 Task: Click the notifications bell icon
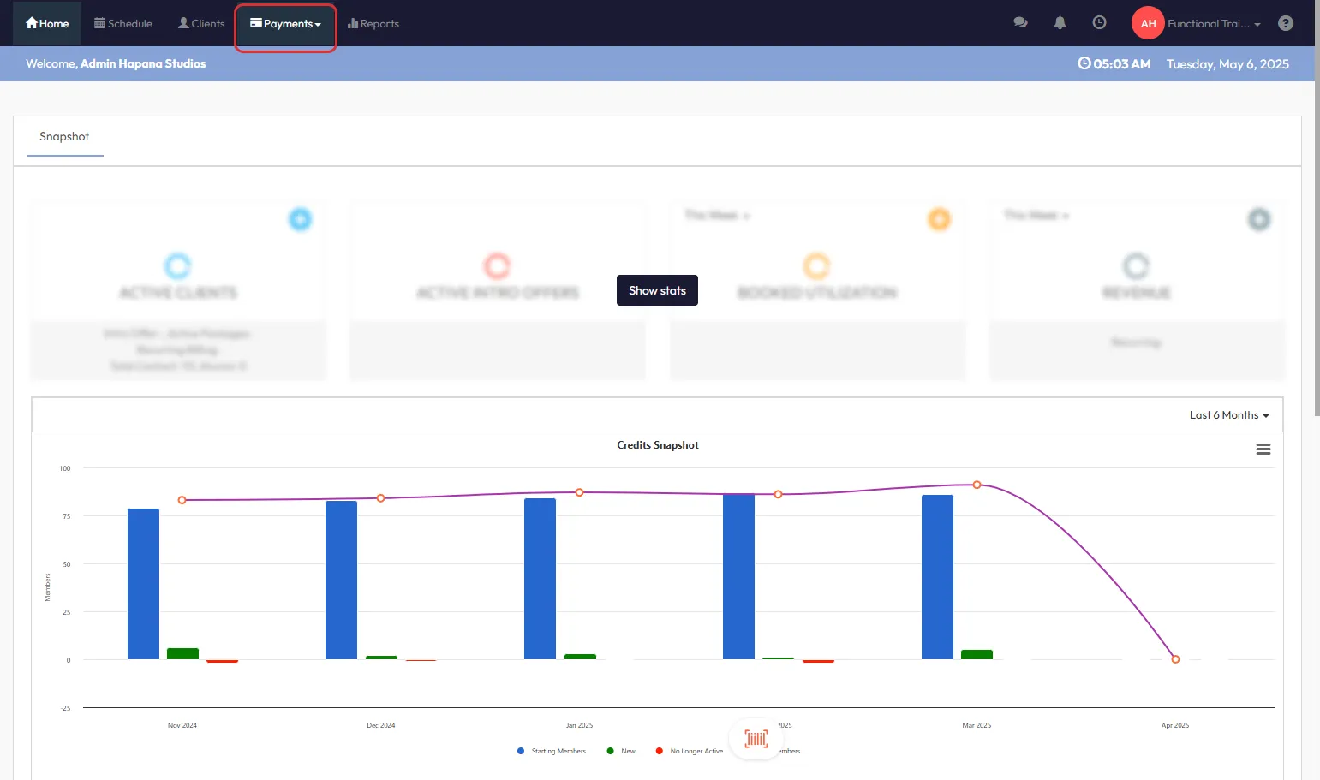pos(1060,23)
